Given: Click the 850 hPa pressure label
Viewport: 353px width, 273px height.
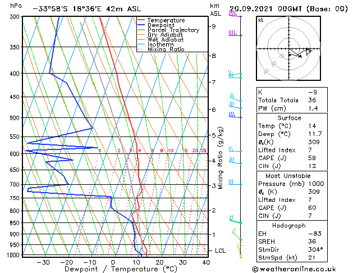Looking at the screenshot, I should (16, 223).
